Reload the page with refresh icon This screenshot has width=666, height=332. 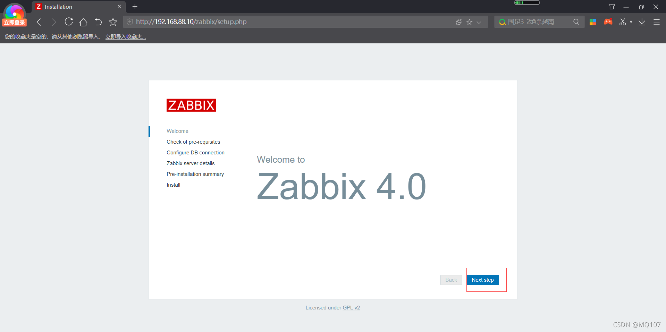coord(69,22)
